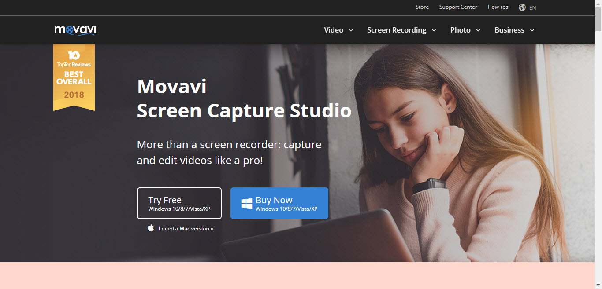Click the globe language icon
602x289 pixels.
[521, 7]
